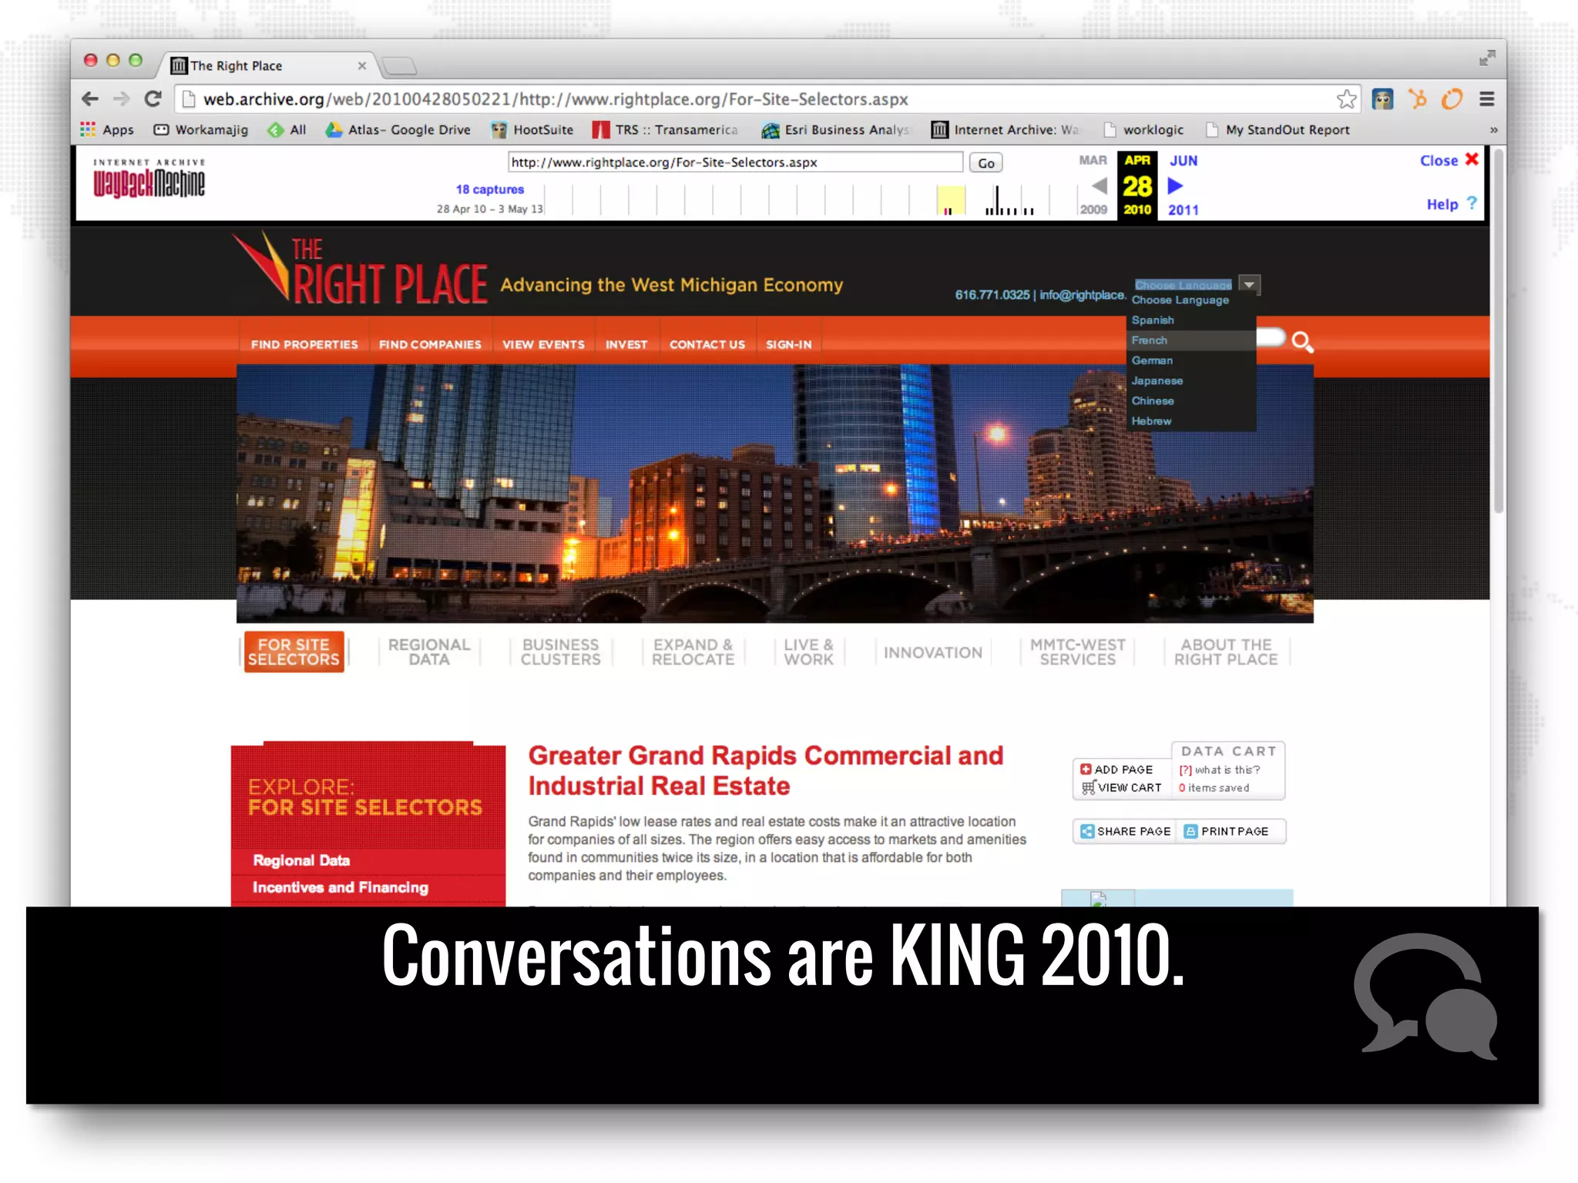Bookmark this page with the star icon
Screen dimensions: 1578x1183
[1346, 99]
